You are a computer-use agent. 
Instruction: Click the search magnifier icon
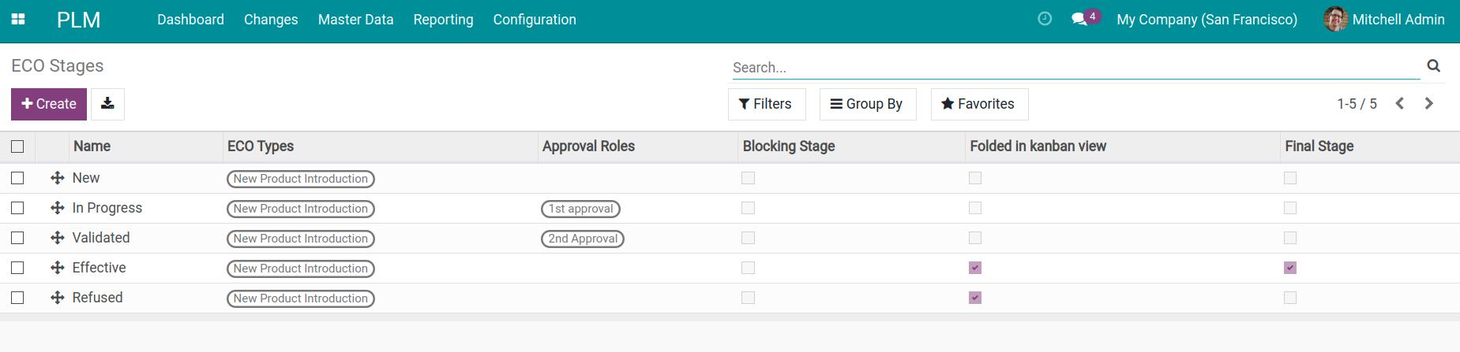pyautogui.click(x=1433, y=66)
